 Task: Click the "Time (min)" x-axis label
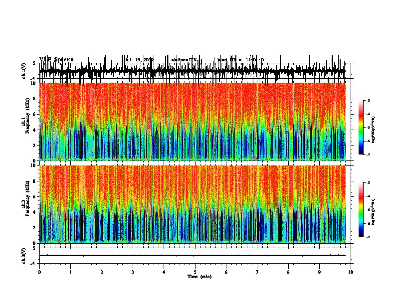[x=199, y=277]
